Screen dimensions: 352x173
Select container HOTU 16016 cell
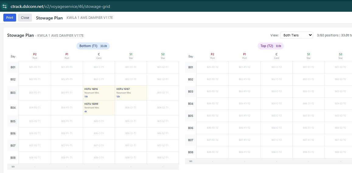pyautogui.click(x=99, y=93)
